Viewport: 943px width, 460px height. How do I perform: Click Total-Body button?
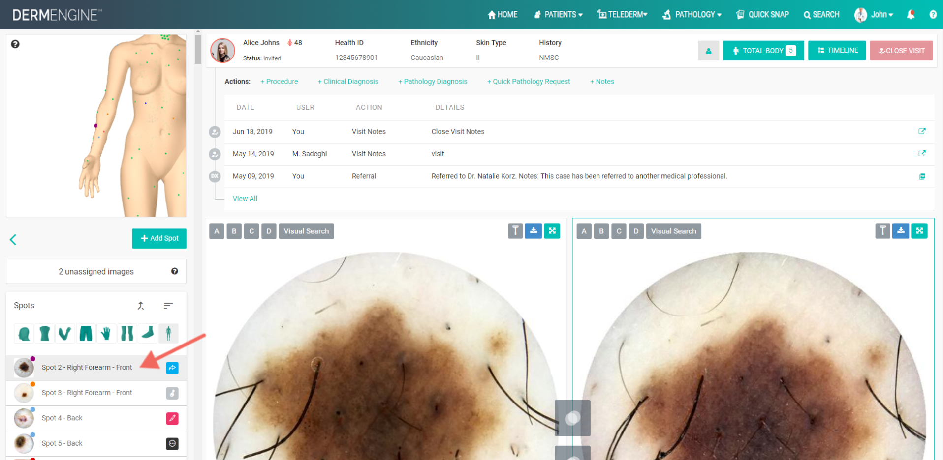coord(763,51)
